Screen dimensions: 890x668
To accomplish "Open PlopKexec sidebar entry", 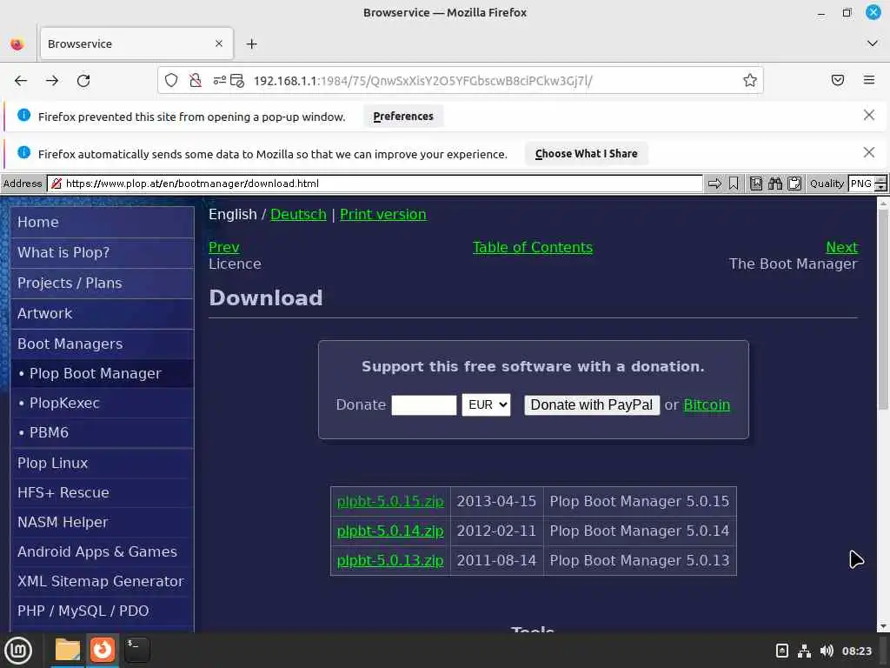I will 103,404.
